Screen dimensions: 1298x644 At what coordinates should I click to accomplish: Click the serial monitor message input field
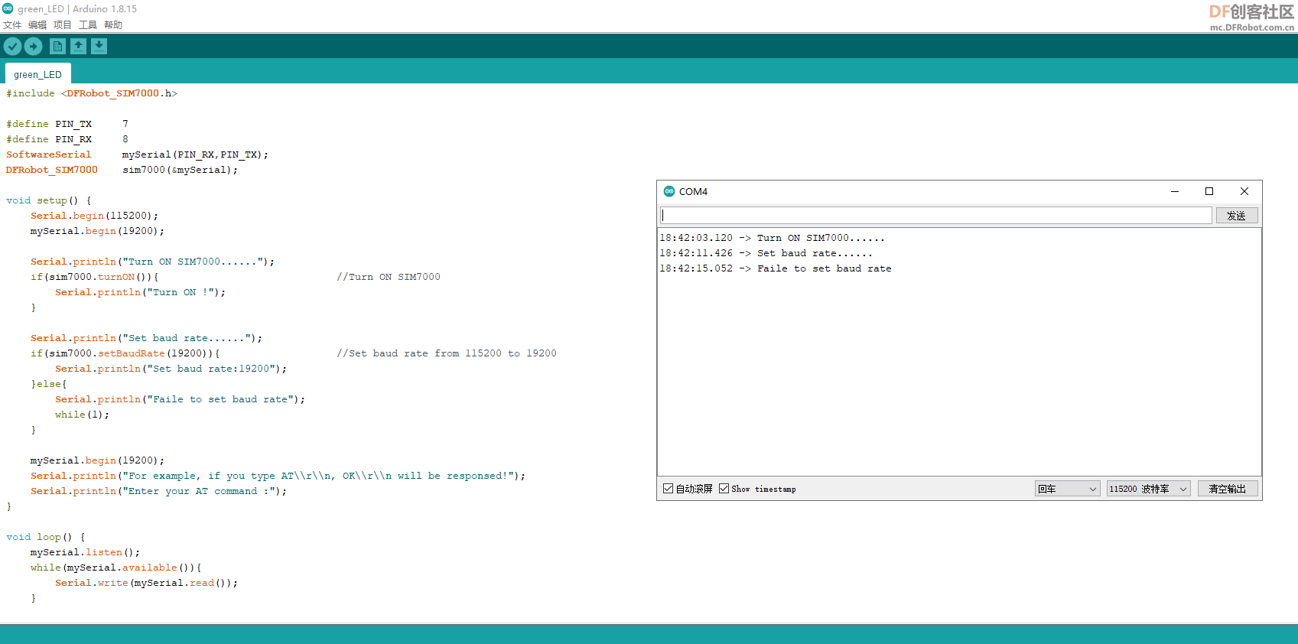coord(936,216)
